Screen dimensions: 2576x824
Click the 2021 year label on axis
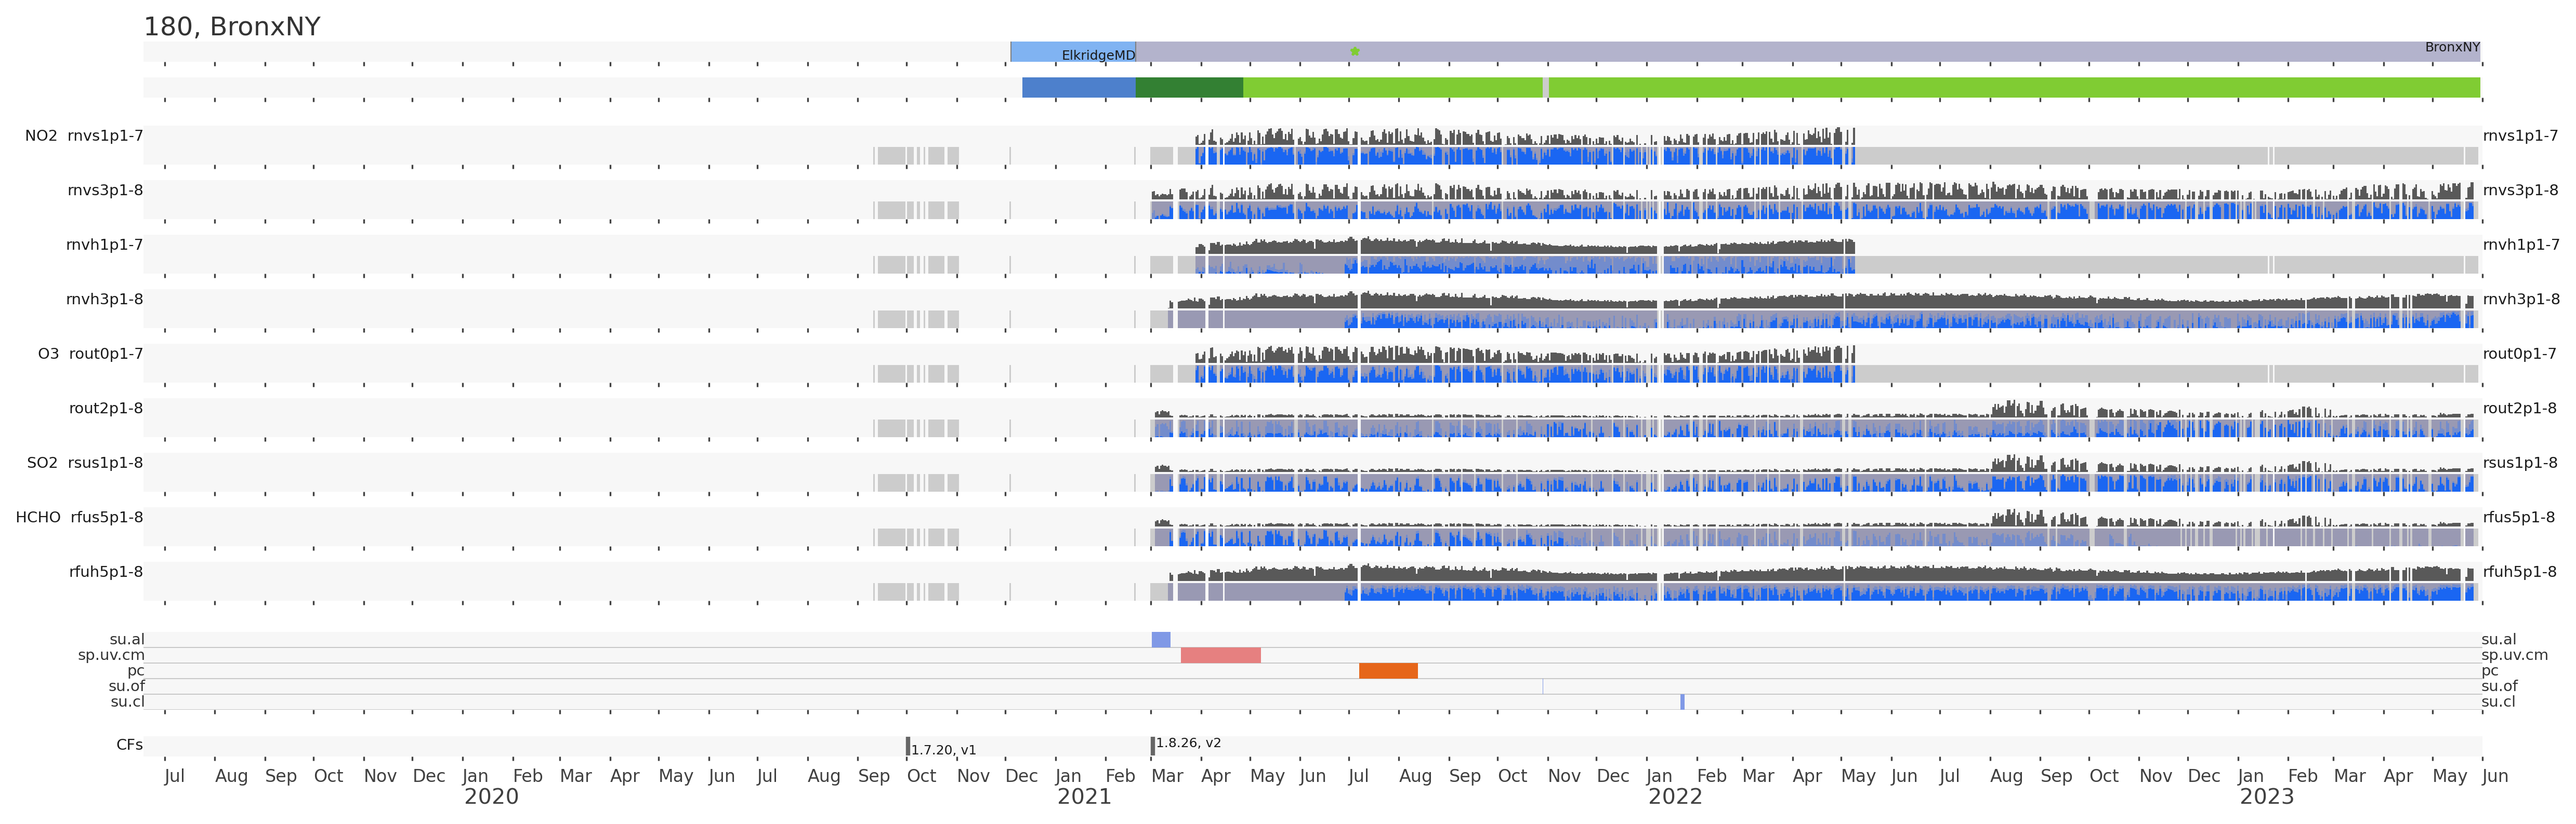(1084, 797)
